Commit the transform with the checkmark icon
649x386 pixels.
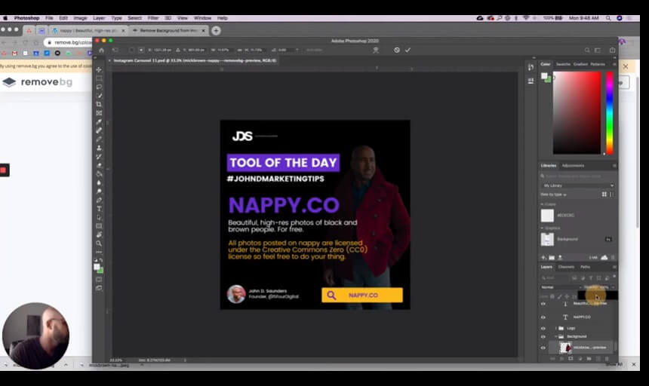click(x=408, y=50)
